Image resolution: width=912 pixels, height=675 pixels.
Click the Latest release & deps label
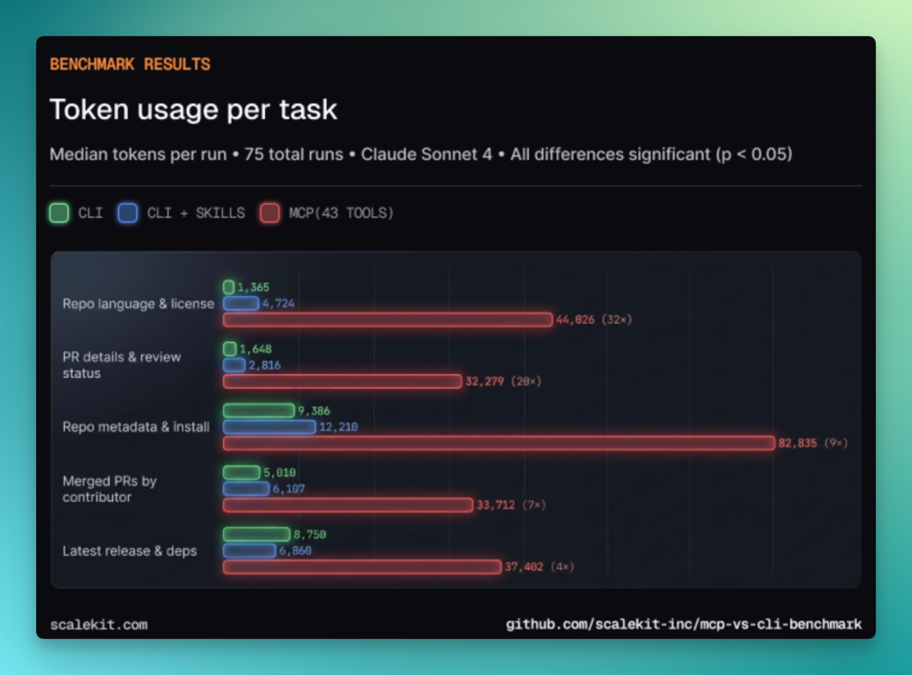(129, 551)
